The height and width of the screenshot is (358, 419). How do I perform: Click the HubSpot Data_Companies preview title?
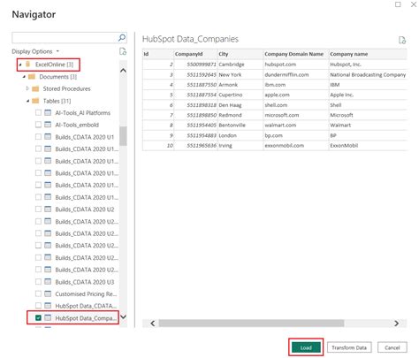[190, 39]
